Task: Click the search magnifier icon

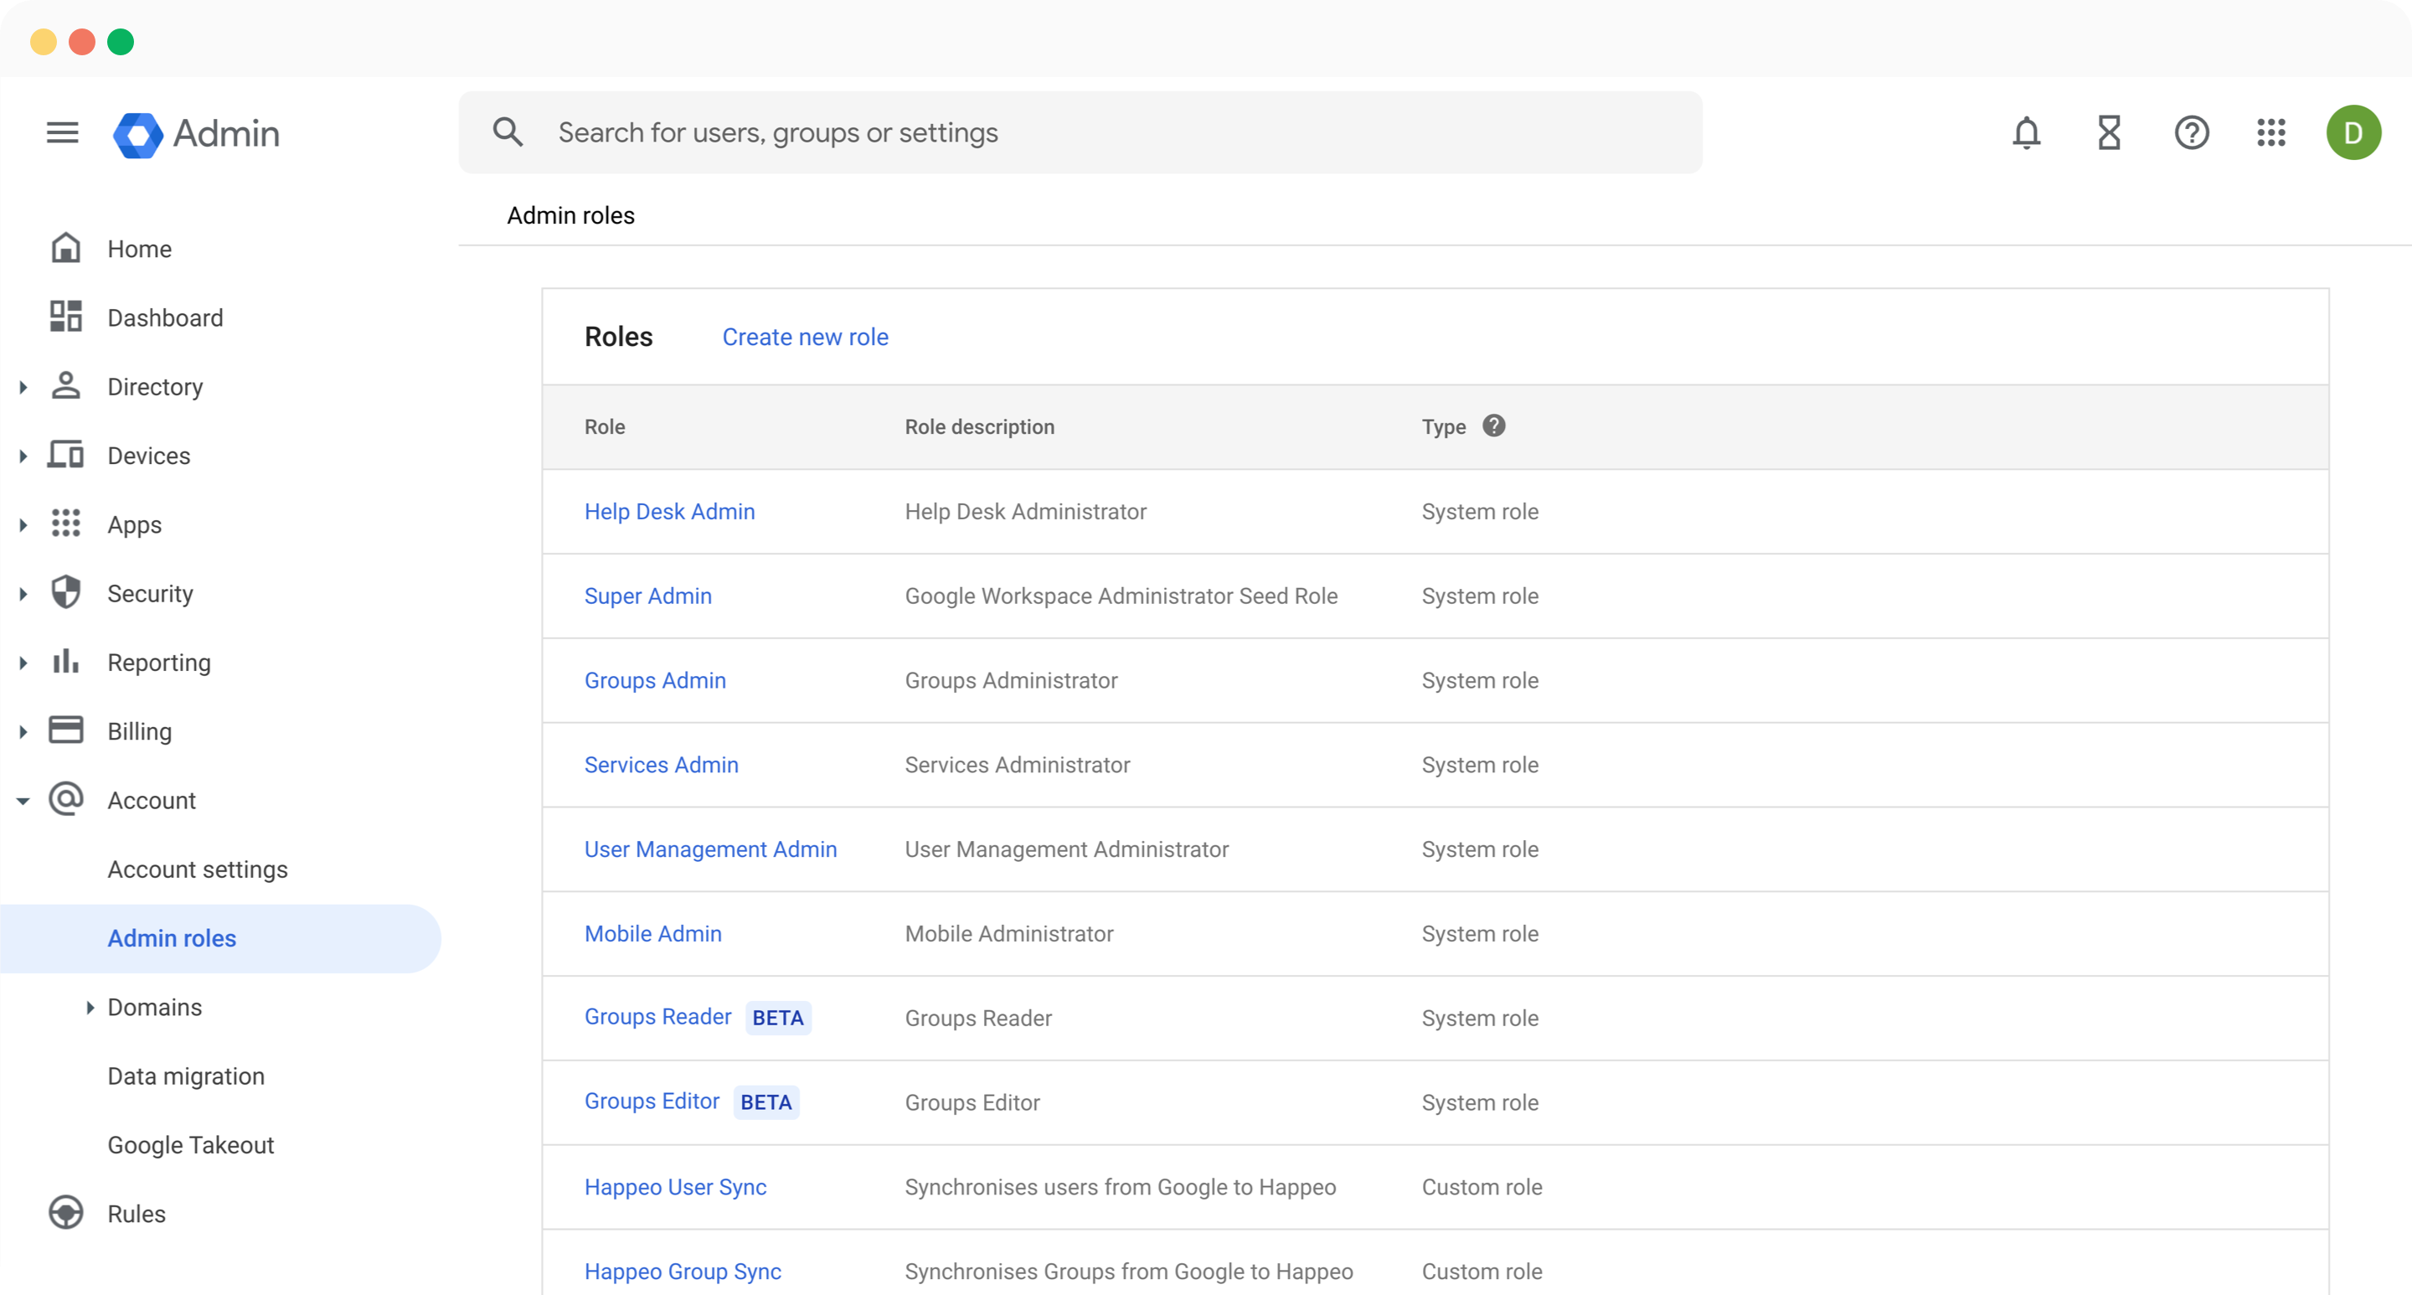Action: point(508,132)
